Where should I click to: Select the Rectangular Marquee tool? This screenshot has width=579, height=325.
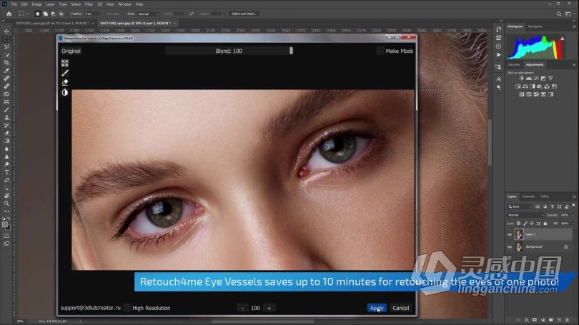point(6,39)
